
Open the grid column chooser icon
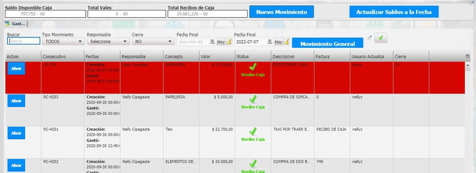[x=467, y=56]
